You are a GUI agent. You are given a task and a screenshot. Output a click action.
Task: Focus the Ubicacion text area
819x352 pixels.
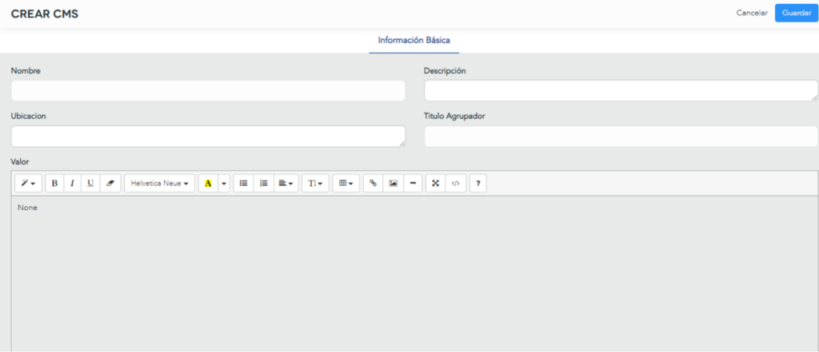point(208,136)
